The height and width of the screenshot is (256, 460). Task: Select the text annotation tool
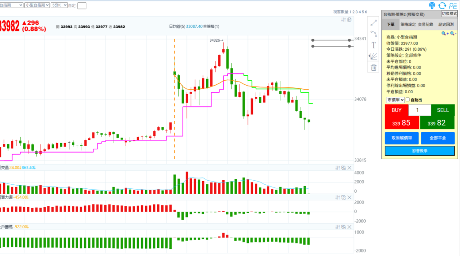373,45
